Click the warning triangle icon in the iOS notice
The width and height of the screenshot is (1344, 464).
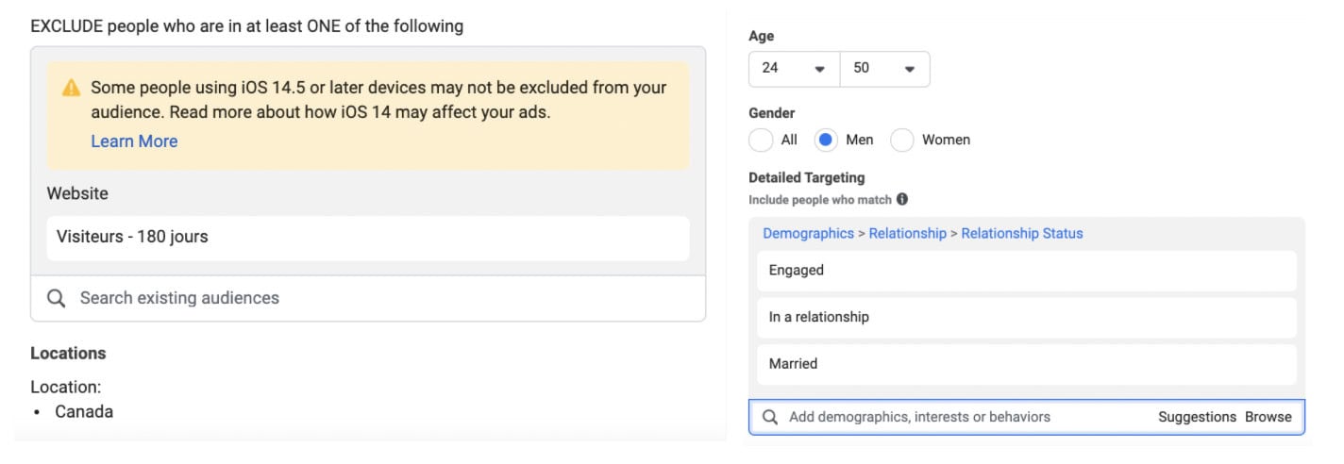pos(71,88)
